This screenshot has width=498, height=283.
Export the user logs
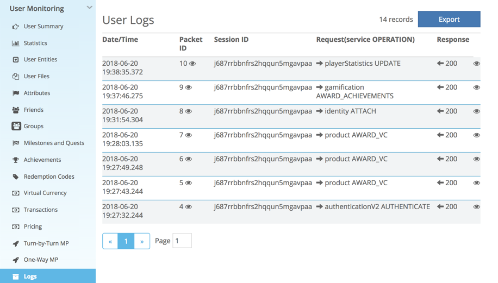pos(449,19)
